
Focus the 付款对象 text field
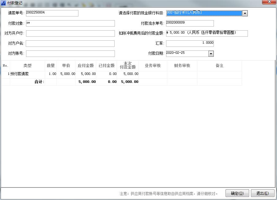click(x=70, y=24)
